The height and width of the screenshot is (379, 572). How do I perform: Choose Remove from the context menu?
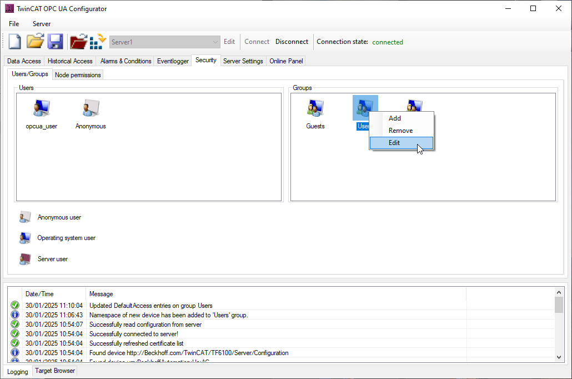tap(400, 131)
